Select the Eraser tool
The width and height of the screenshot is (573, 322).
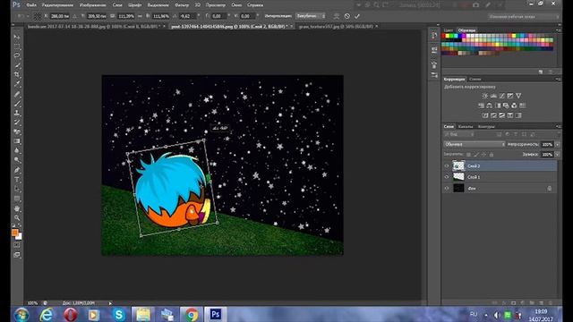[x=17, y=131]
